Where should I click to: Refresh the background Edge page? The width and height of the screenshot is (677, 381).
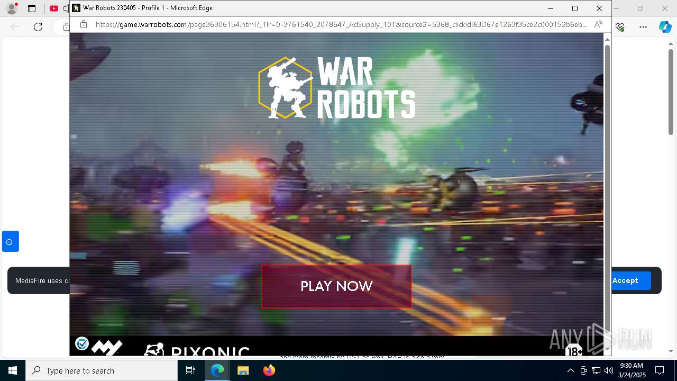tap(38, 27)
